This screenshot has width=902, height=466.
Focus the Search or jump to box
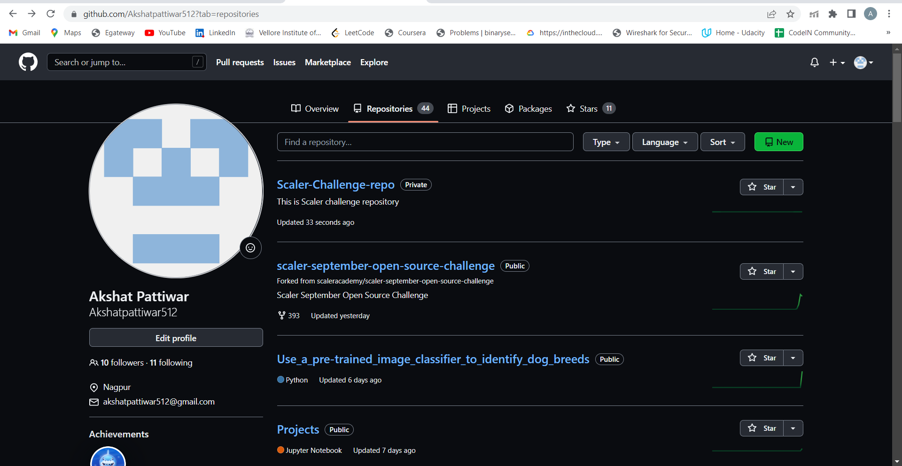tap(127, 62)
